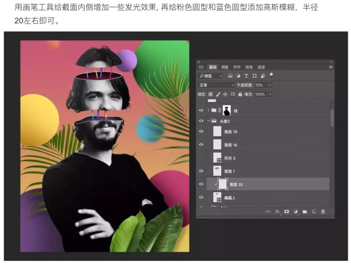Hide 图层 18 via eye icon
Screen dimensions: 351x264
coord(201,145)
